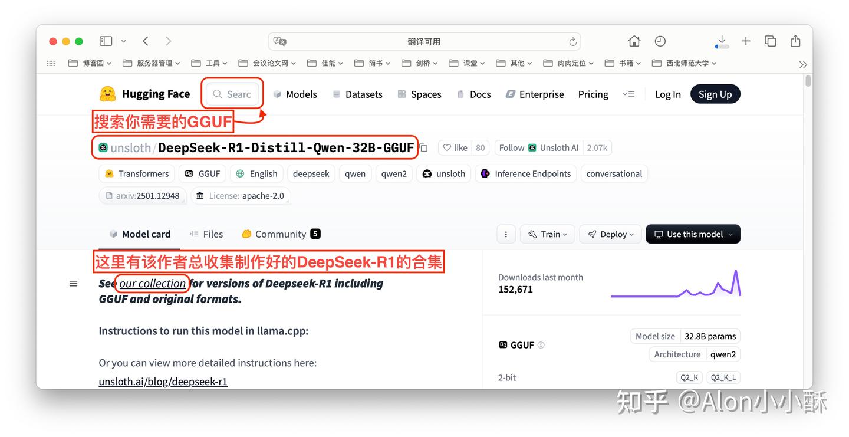Expand the 简书 bookmark folder
The height and width of the screenshot is (437, 849).
(373, 63)
